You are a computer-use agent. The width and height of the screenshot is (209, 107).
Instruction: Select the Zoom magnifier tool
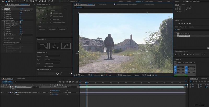pos(12,1)
